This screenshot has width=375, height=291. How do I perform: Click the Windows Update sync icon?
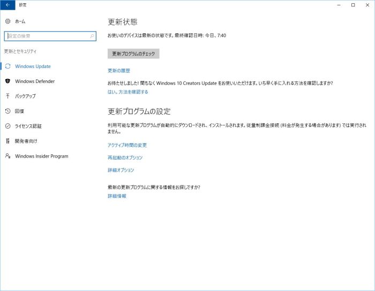pos(7,66)
